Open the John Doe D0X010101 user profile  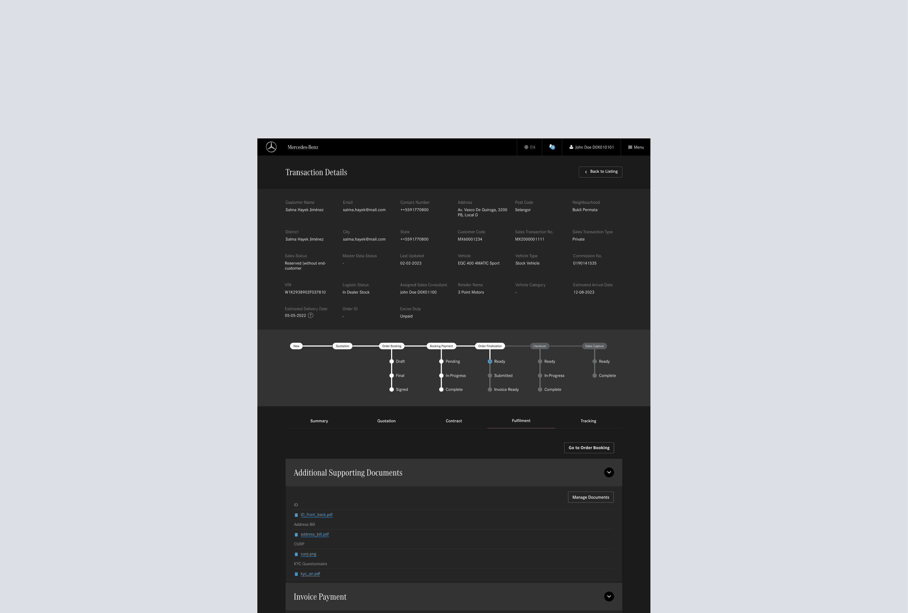click(x=591, y=147)
